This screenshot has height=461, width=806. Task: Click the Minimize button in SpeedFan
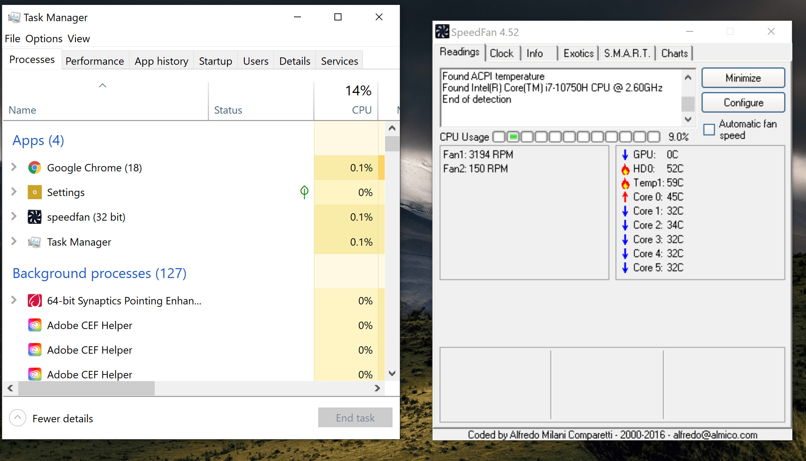click(x=743, y=78)
